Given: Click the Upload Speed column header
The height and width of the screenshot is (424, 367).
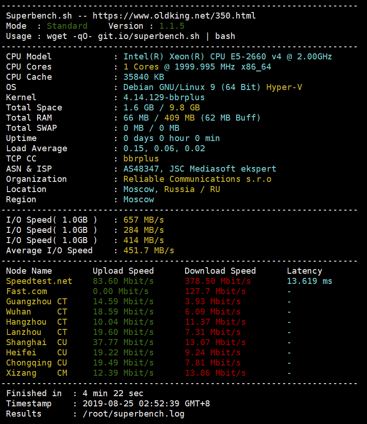Looking at the screenshot, I should click(x=123, y=271).
